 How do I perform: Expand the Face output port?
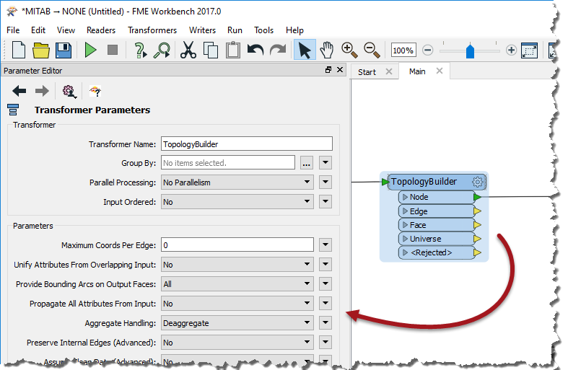pos(405,225)
